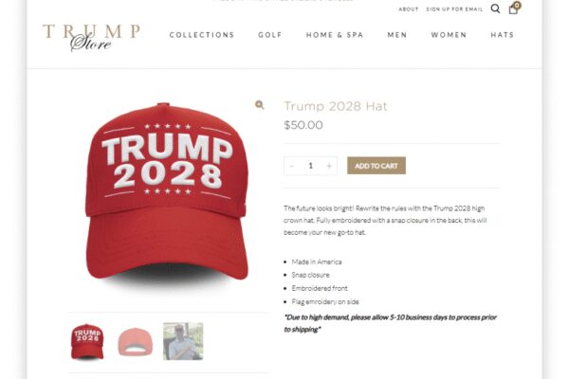This screenshot has width=569, height=379.
Task: Add the Trump 2028 Hat to cart
Action: 376,166
